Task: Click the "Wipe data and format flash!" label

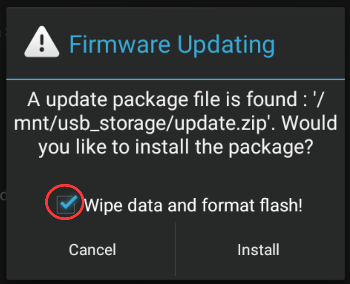Action: tap(193, 205)
